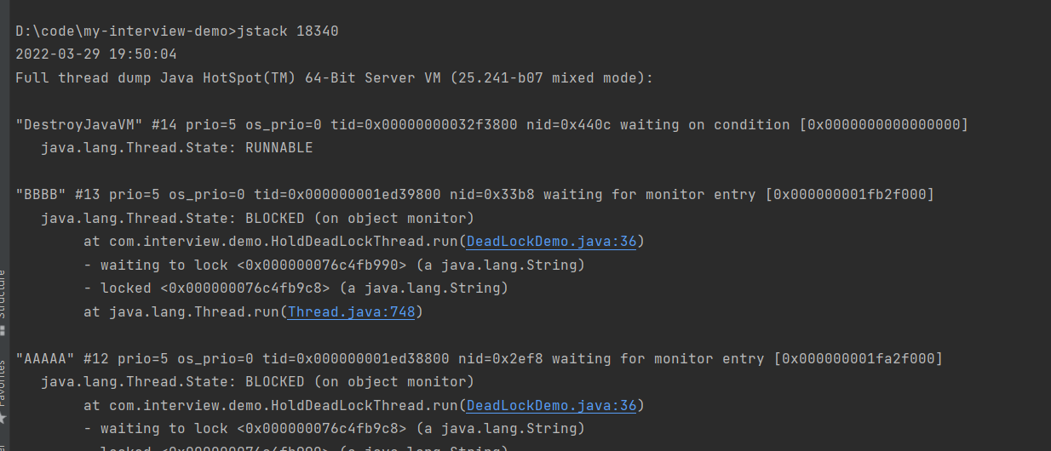Click BLOCKED state text under BBBB thread
This screenshot has width=1051, height=451.
[x=274, y=219]
